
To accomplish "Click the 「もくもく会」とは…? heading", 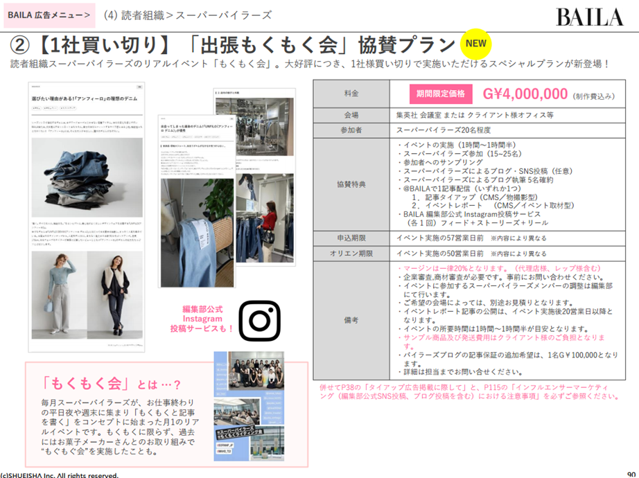I will click(x=111, y=384).
